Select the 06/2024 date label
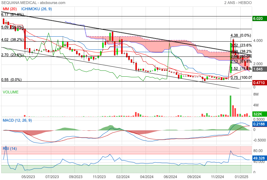Viewport: 267px width, 180px height. coord(170,177)
